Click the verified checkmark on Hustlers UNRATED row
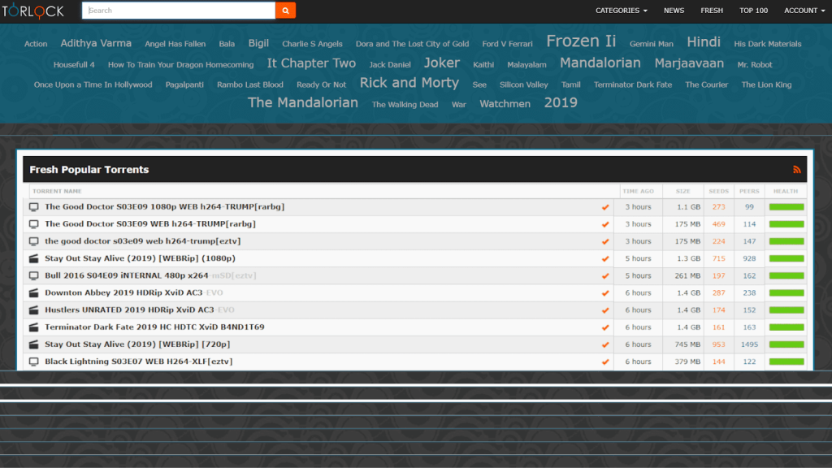The height and width of the screenshot is (468, 832). coord(604,310)
